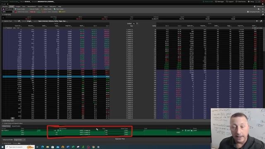The image size is (265, 149).
Task: Collapse Order Entry and Saved Orders section
Action: click(x=3, y=123)
